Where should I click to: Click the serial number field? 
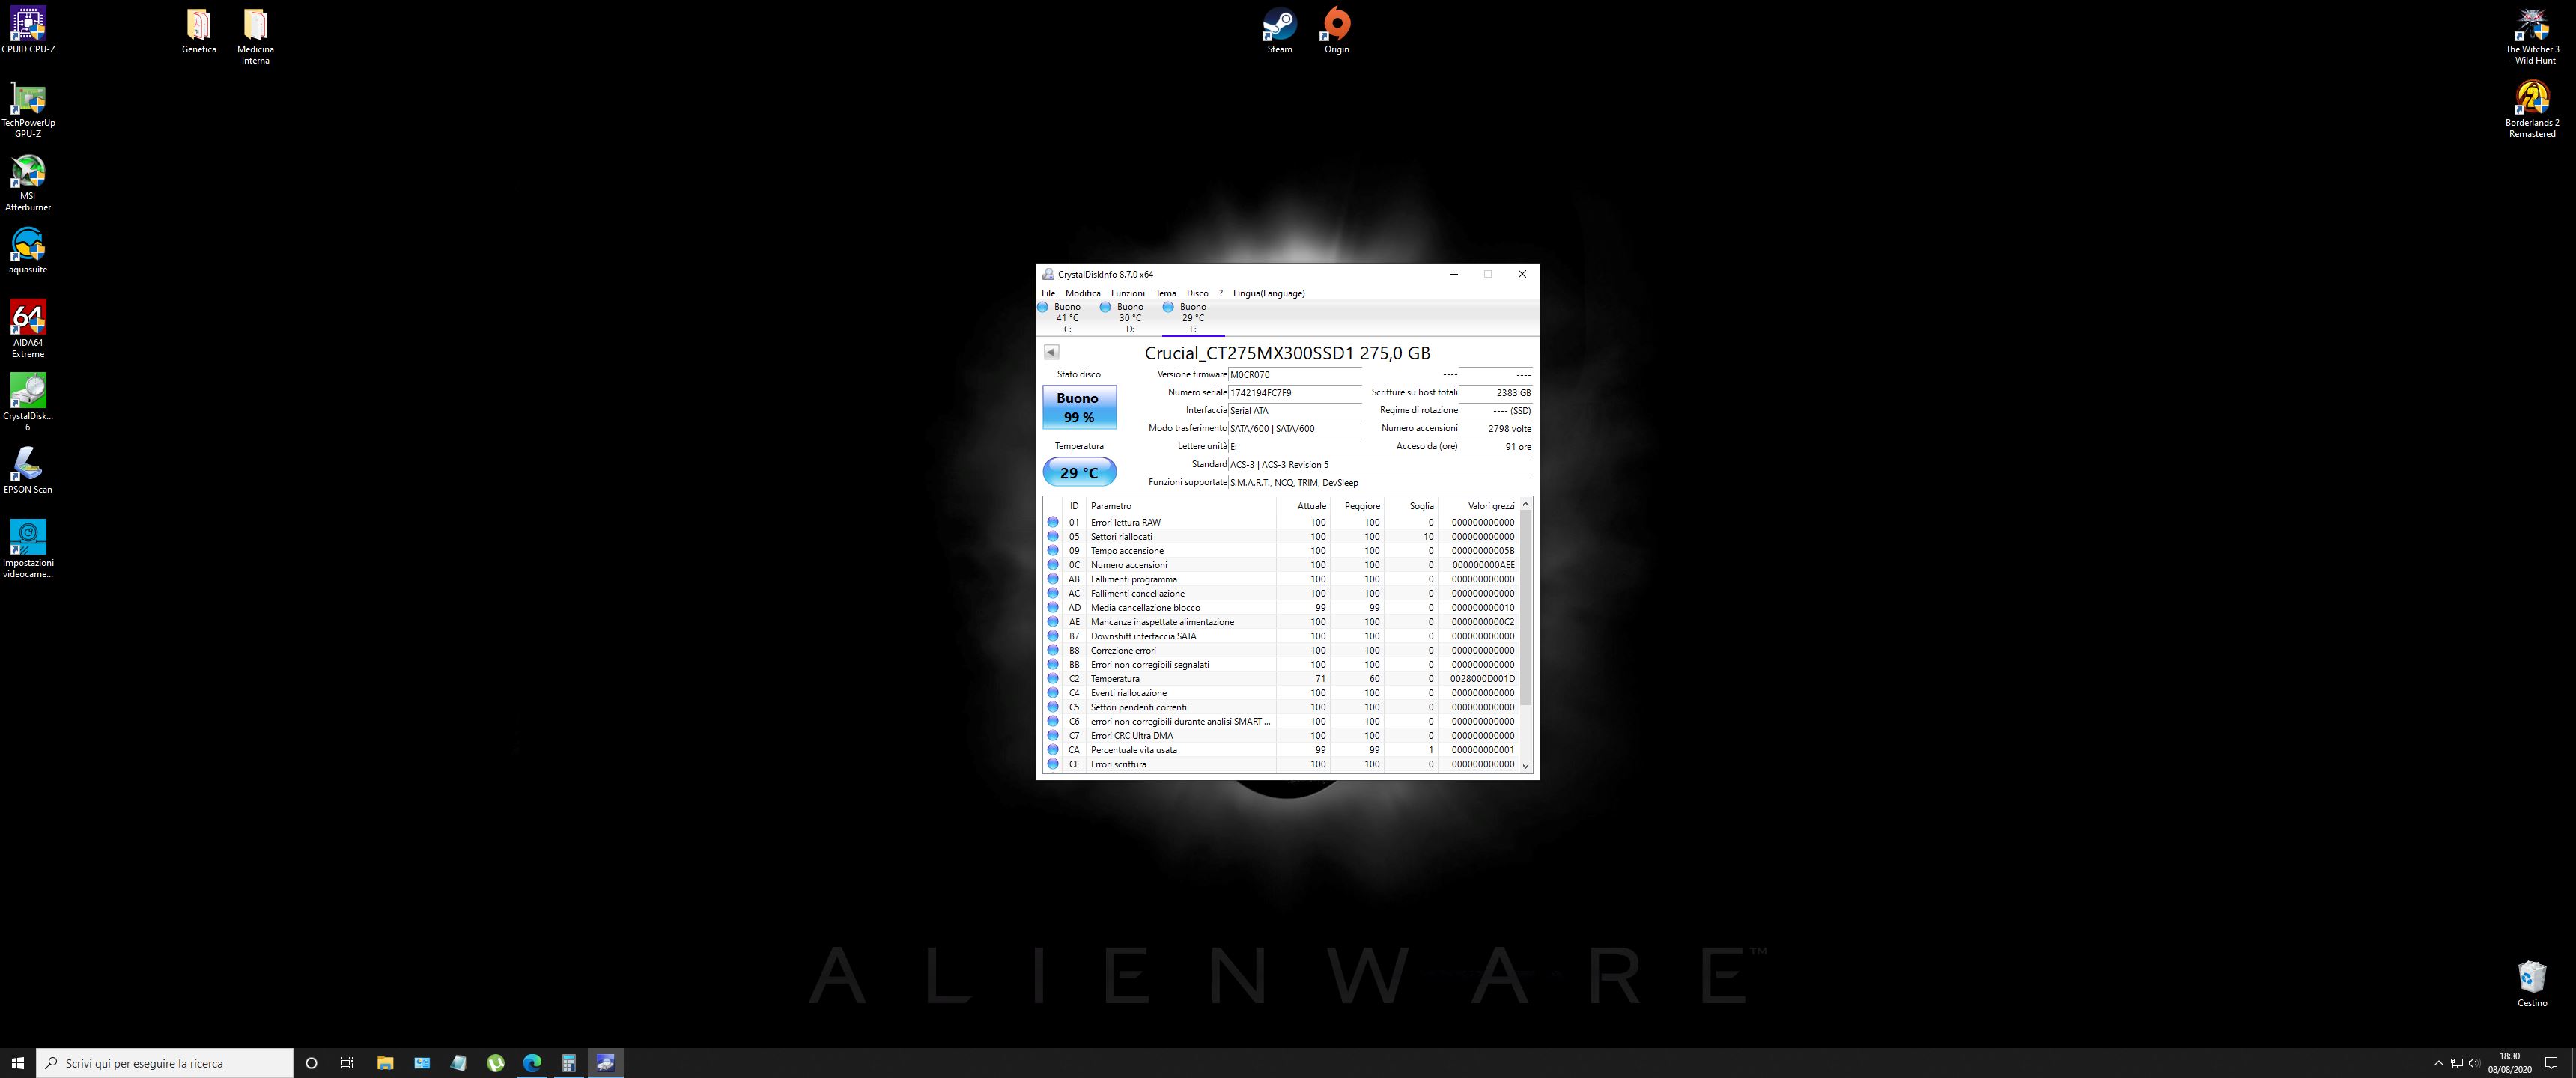pos(1294,393)
